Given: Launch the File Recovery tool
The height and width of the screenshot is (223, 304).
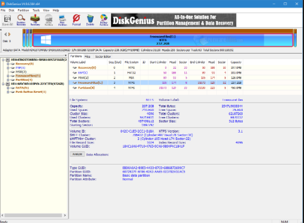Looking at the screenshot, I should coord(35,20).
